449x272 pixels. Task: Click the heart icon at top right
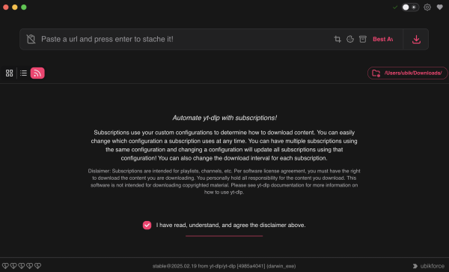440,7
